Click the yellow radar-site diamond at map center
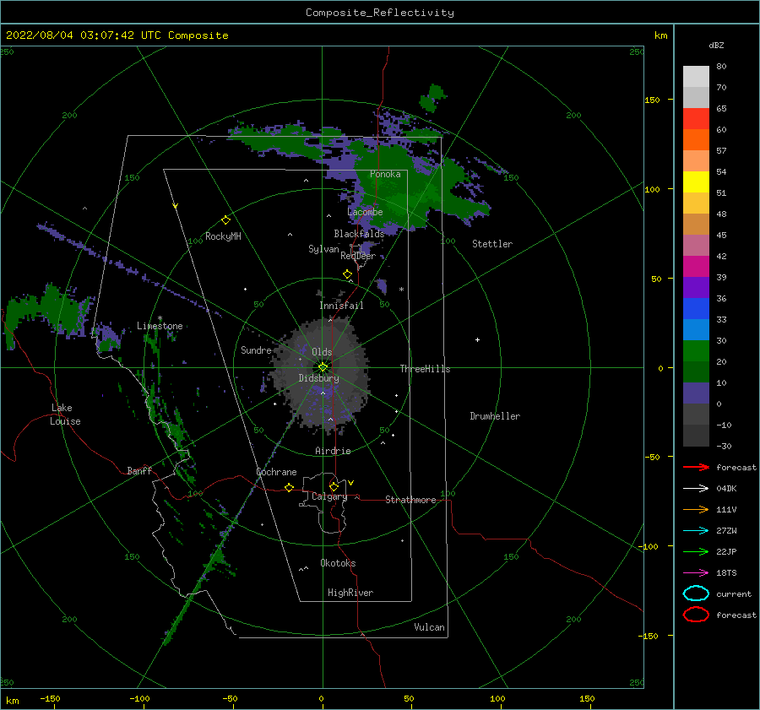The image size is (760, 710). point(323,367)
